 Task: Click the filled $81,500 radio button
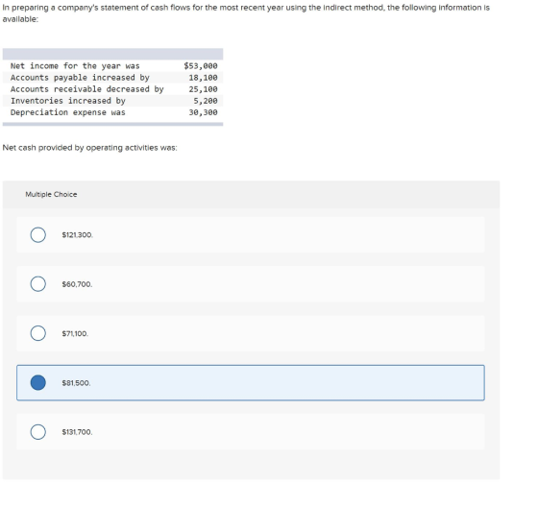pyautogui.click(x=37, y=382)
